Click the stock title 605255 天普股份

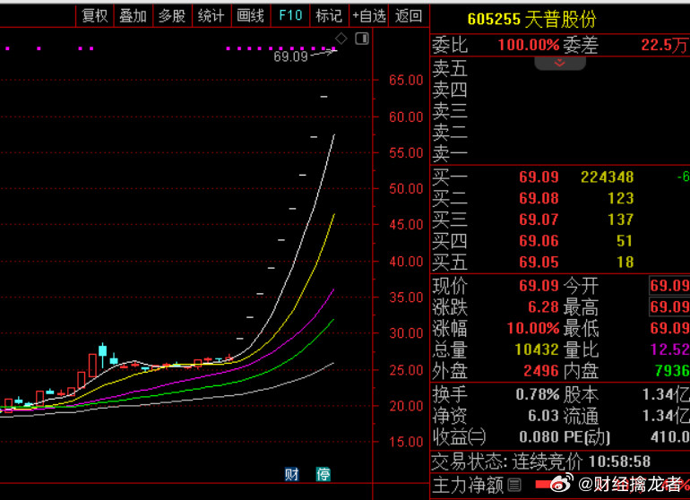(531, 19)
